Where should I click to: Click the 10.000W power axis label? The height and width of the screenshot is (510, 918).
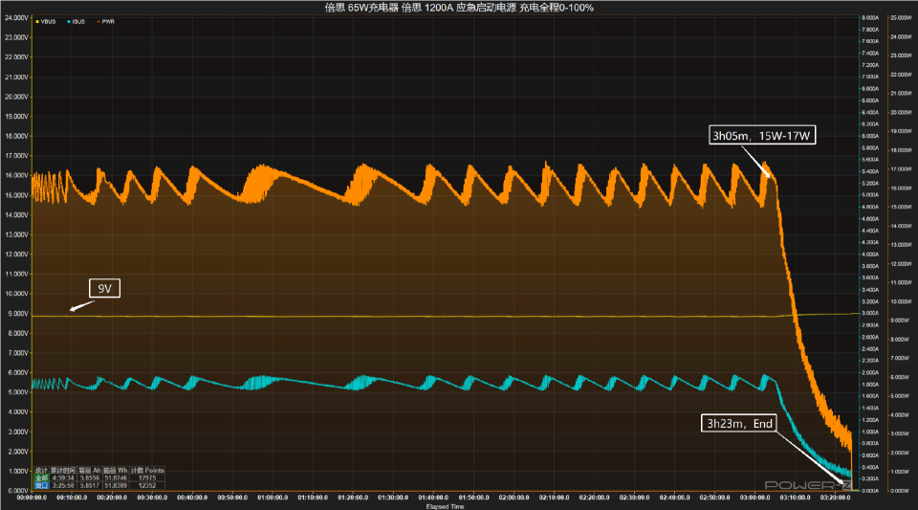coord(901,301)
